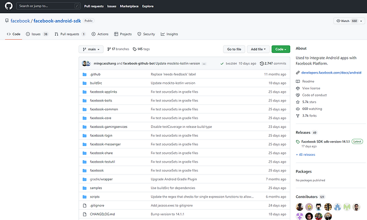Open the 2,747 commits history icon
The width and height of the screenshot is (367, 220).
262,64
